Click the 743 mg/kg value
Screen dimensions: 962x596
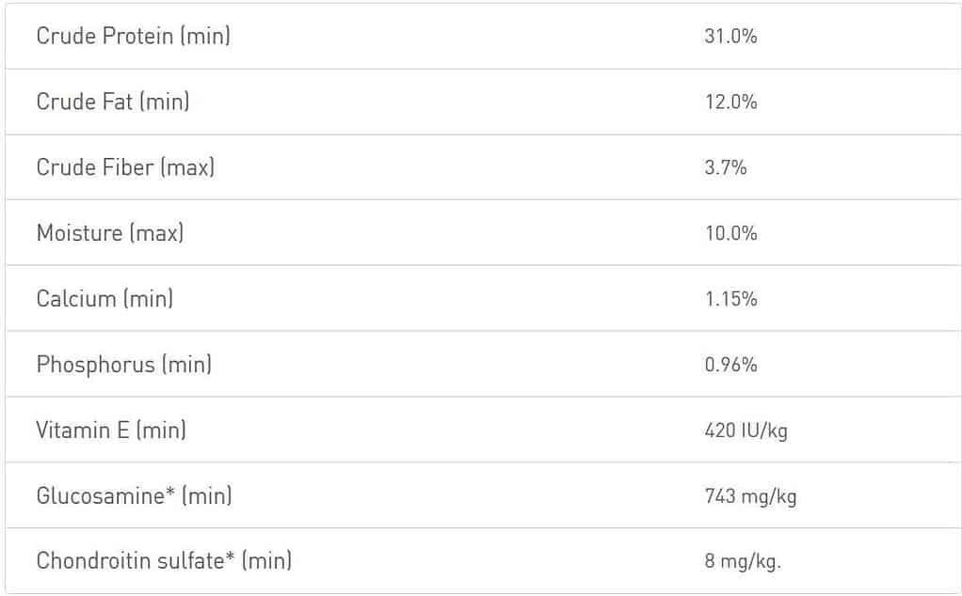[750, 496]
